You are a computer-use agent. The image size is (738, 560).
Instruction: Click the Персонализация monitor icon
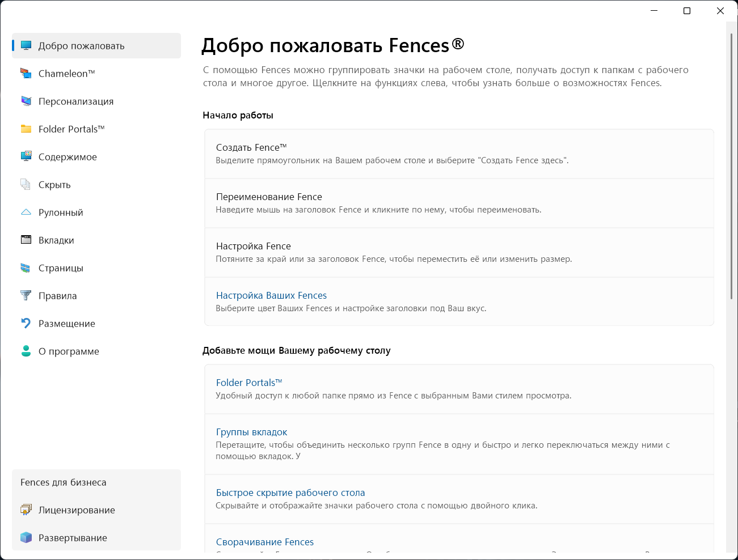(26, 101)
